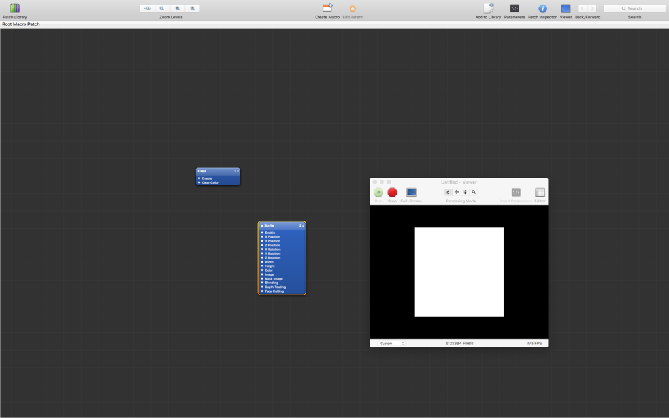Click the Viewer toolbar icon
The width and height of the screenshot is (669, 418).
point(566,8)
